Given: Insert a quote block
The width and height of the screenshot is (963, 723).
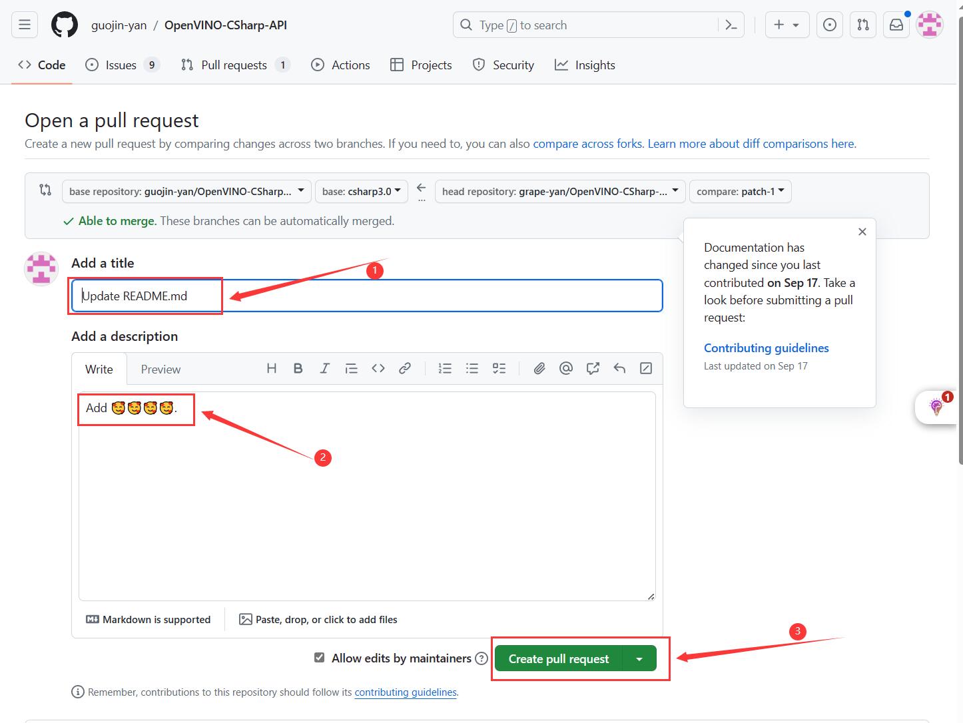Looking at the screenshot, I should [352, 368].
